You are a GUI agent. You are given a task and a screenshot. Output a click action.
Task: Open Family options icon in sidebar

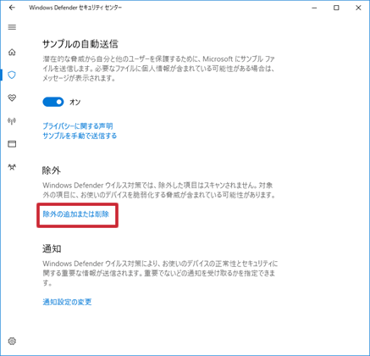coord(12,167)
